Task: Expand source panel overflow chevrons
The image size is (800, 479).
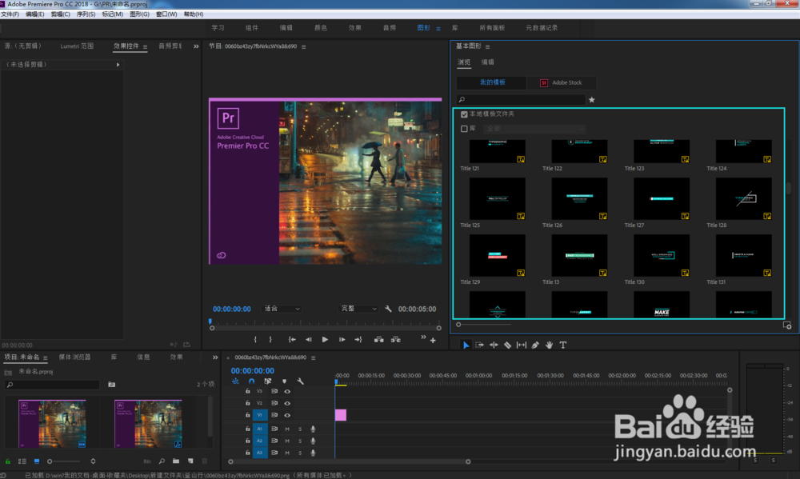Action: [x=197, y=46]
